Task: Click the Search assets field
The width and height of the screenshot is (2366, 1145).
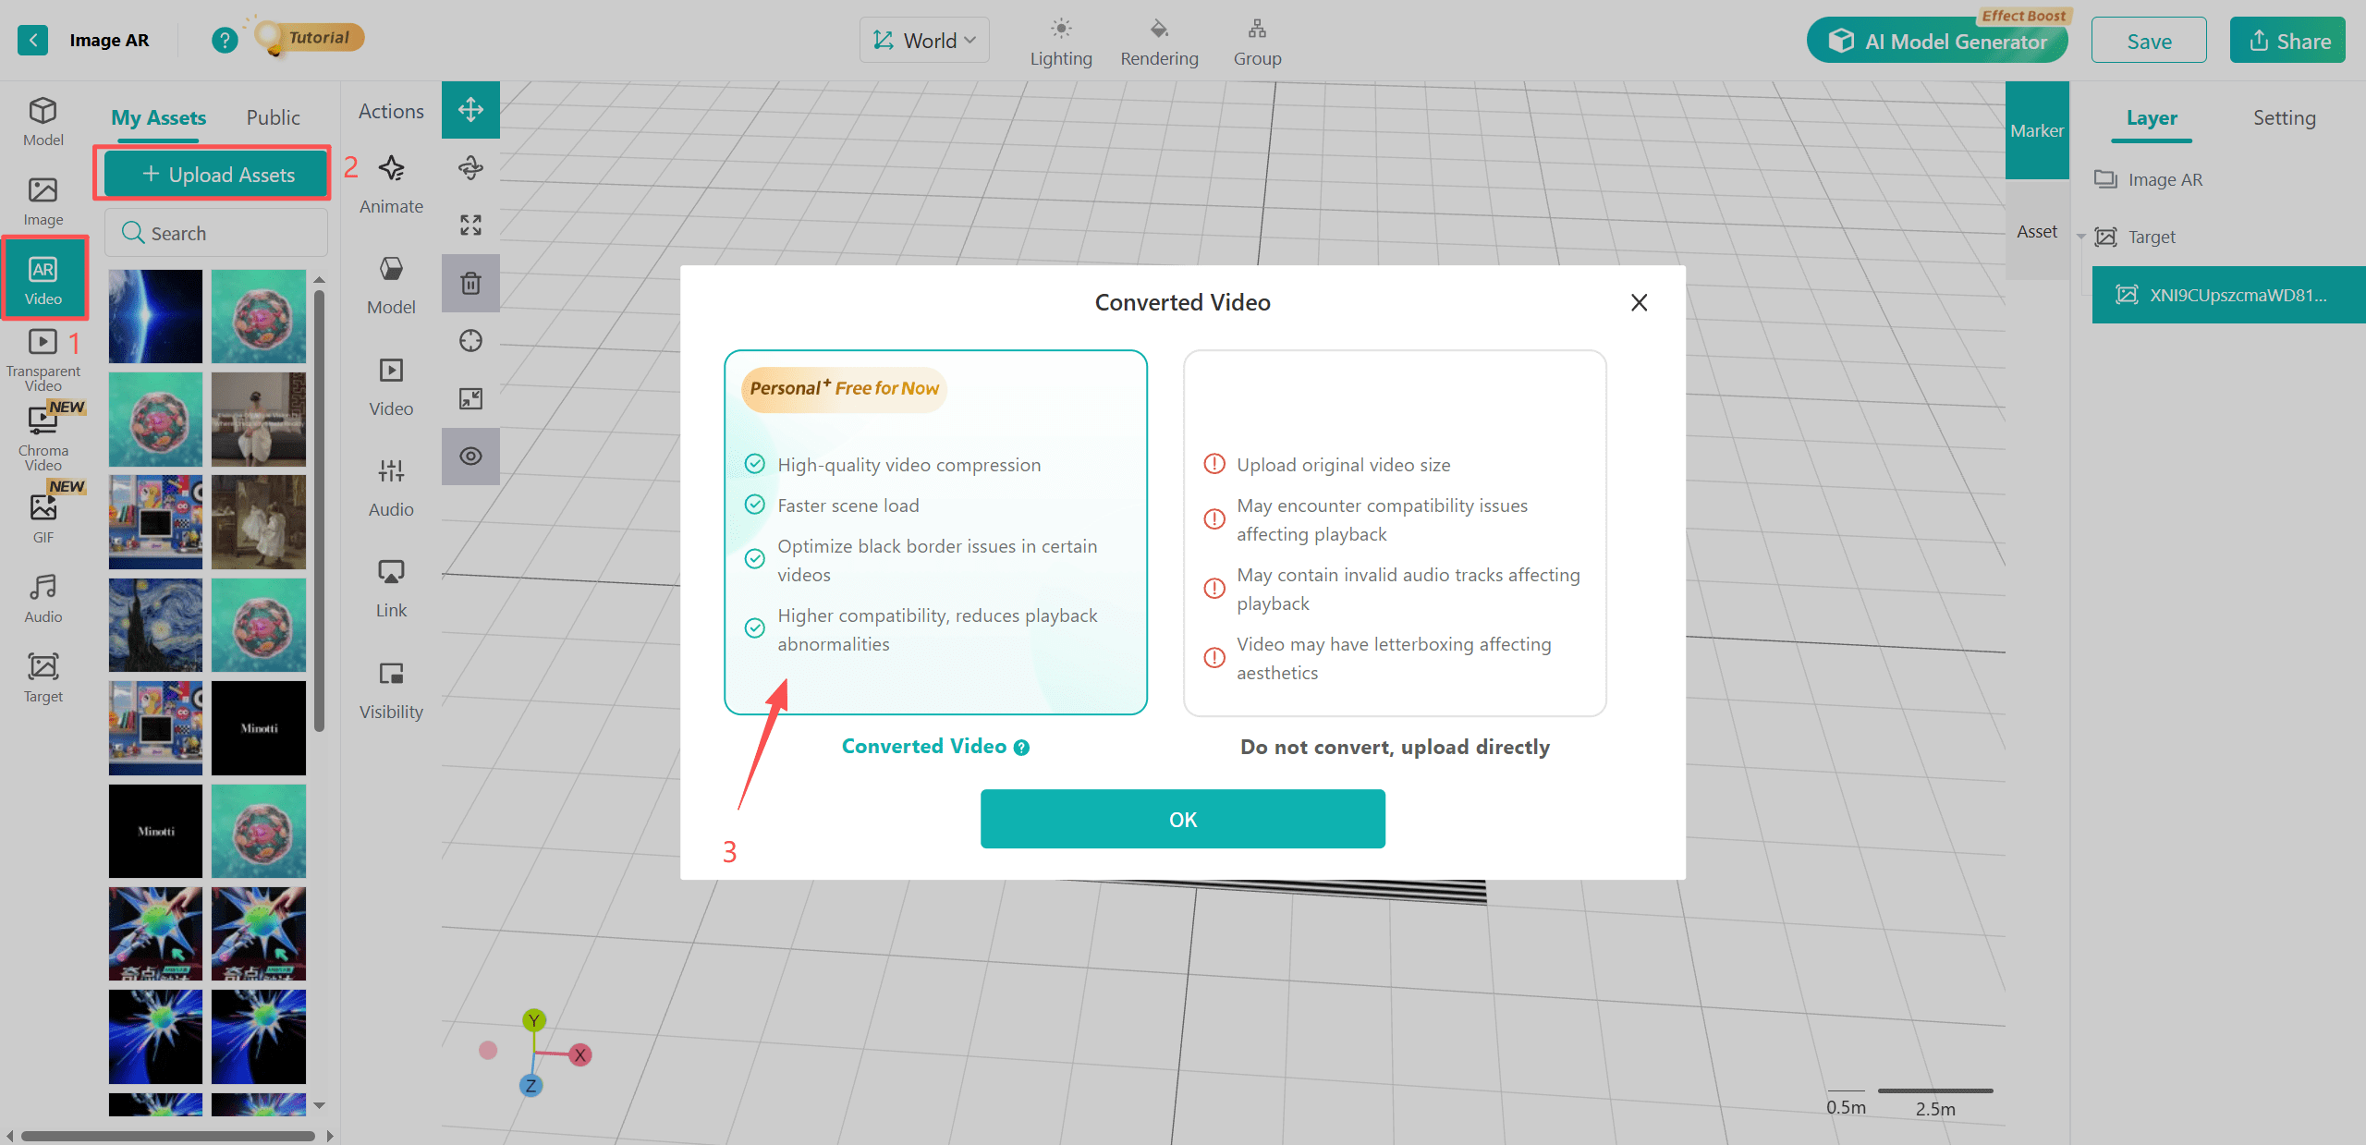Action: click(217, 233)
